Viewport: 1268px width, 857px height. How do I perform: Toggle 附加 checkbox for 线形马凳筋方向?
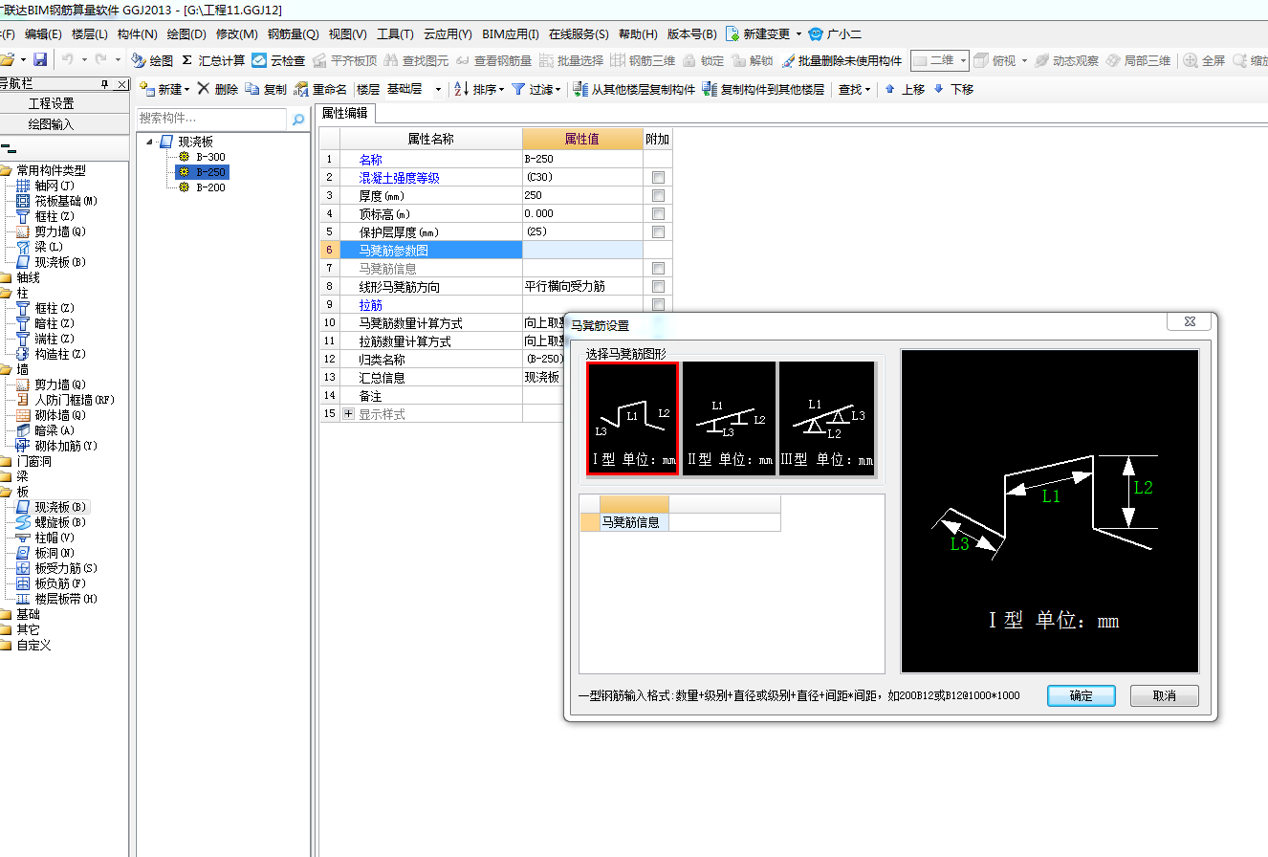coord(658,287)
